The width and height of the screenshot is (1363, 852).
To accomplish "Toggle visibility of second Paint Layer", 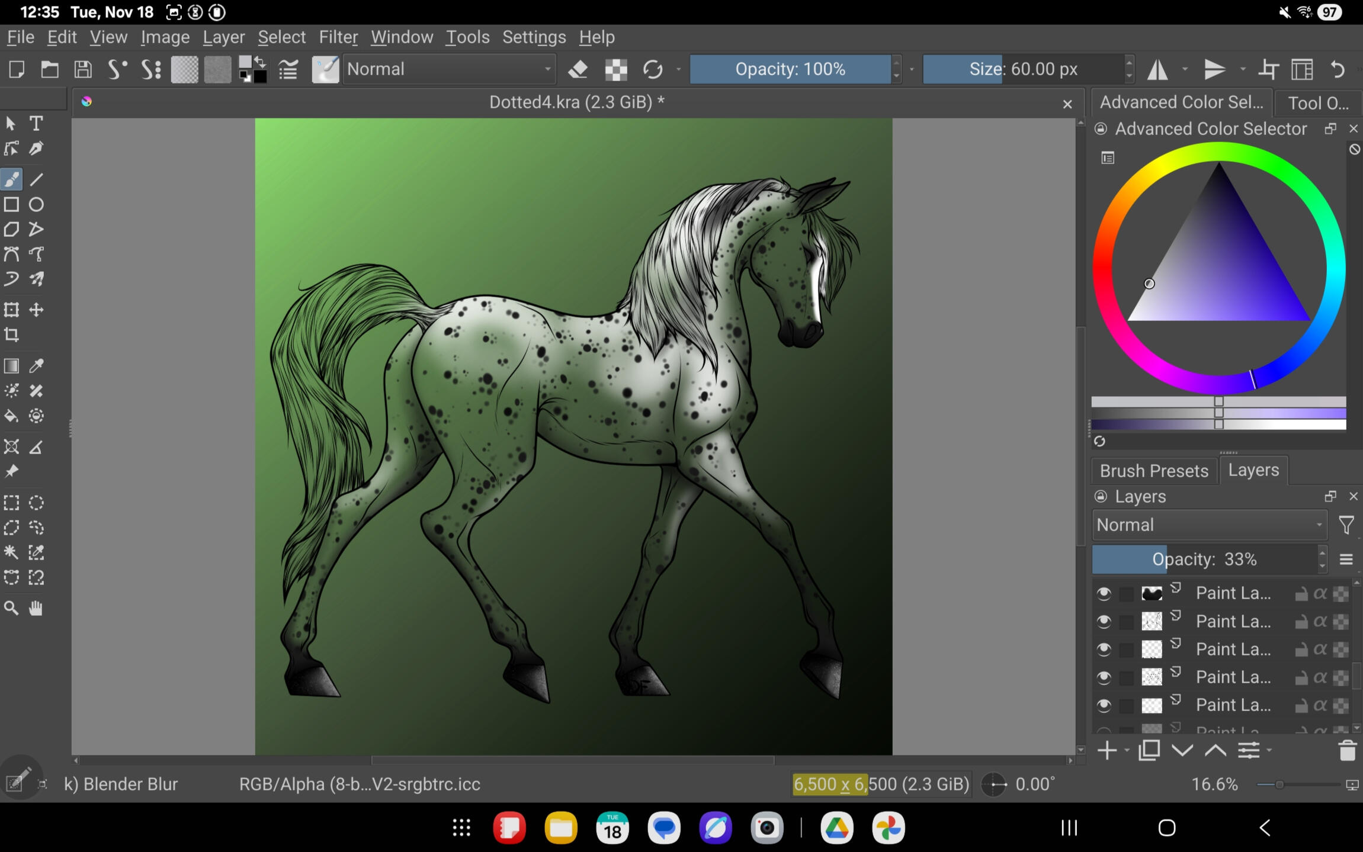I will pos(1104,621).
